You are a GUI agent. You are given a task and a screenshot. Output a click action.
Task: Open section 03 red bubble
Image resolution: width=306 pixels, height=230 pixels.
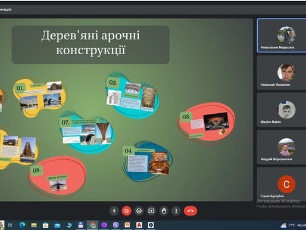coord(207,123)
